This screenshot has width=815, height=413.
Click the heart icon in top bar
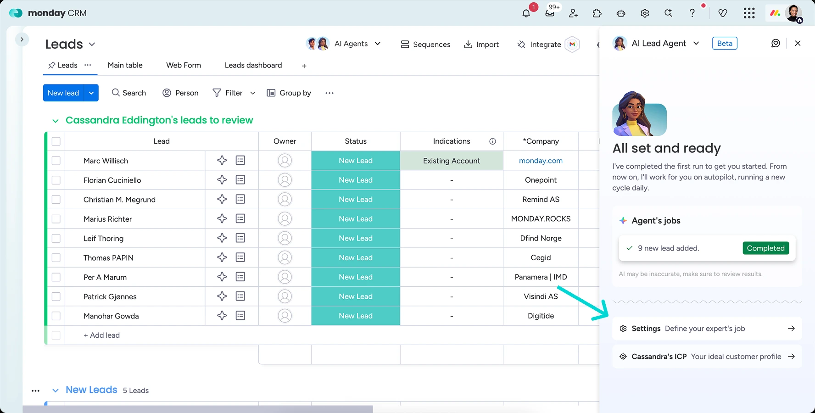(x=723, y=13)
